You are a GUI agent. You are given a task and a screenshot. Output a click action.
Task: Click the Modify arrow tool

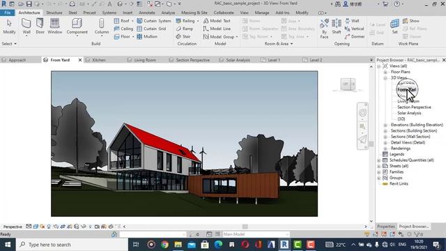pyautogui.click(x=9, y=26)
